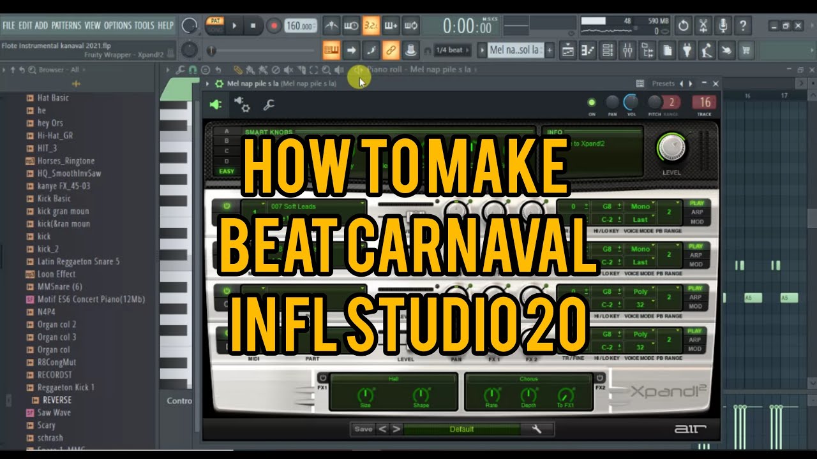Click the wrench icon beside Default preset
This screenshot has width=817, height=459.
click(537, 429)
